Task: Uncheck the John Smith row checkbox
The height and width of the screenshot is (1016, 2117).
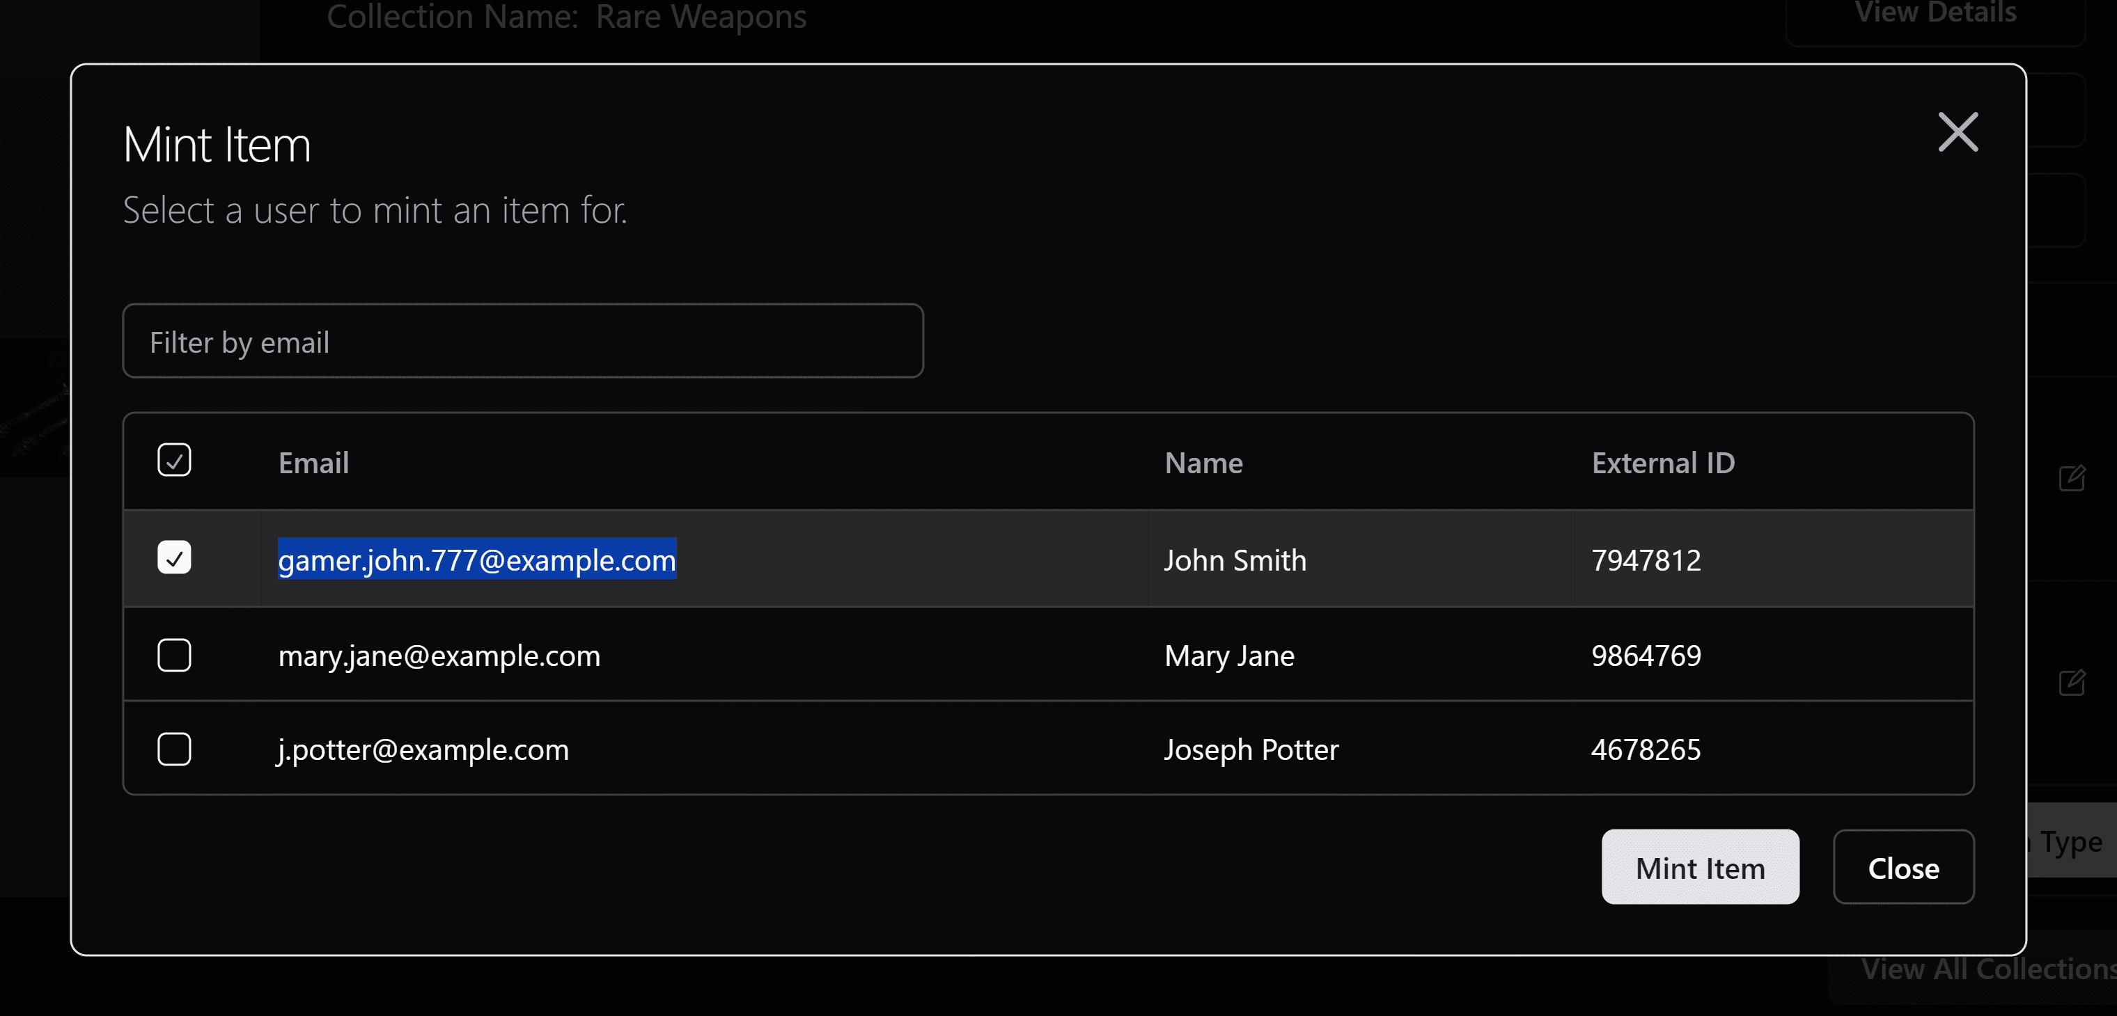Action: (x=174, y=559)
